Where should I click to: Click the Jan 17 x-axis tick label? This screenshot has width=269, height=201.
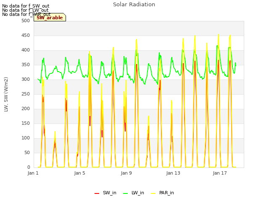pos(220,173)
